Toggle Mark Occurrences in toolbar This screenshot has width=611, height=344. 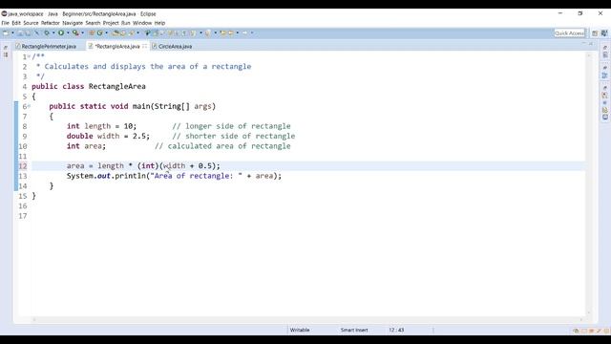point(155,33)
